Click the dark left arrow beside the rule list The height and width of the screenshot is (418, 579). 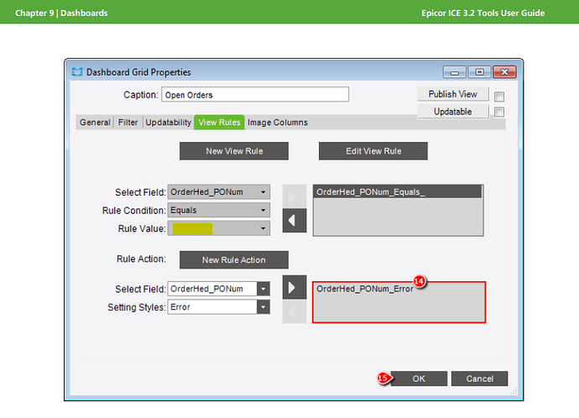pos(295,221)
